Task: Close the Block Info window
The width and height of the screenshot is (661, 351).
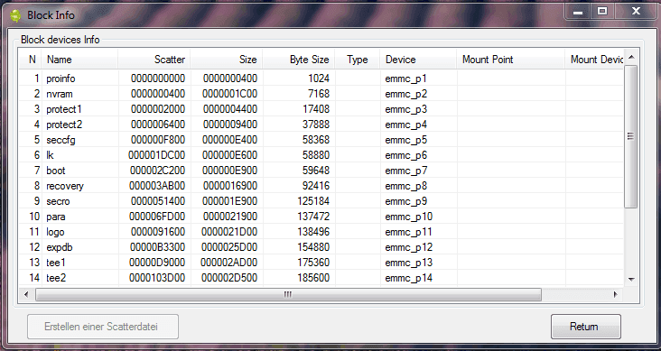Action: point(636,12)
